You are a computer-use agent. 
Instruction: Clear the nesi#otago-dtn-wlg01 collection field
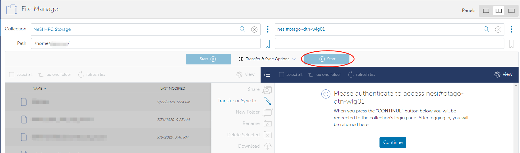click(498, 30)
